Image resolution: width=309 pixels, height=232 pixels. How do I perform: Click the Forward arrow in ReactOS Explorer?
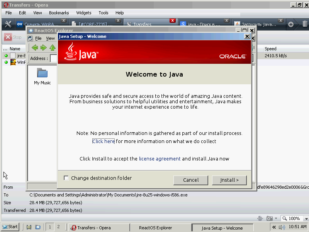tap(43, 48)
